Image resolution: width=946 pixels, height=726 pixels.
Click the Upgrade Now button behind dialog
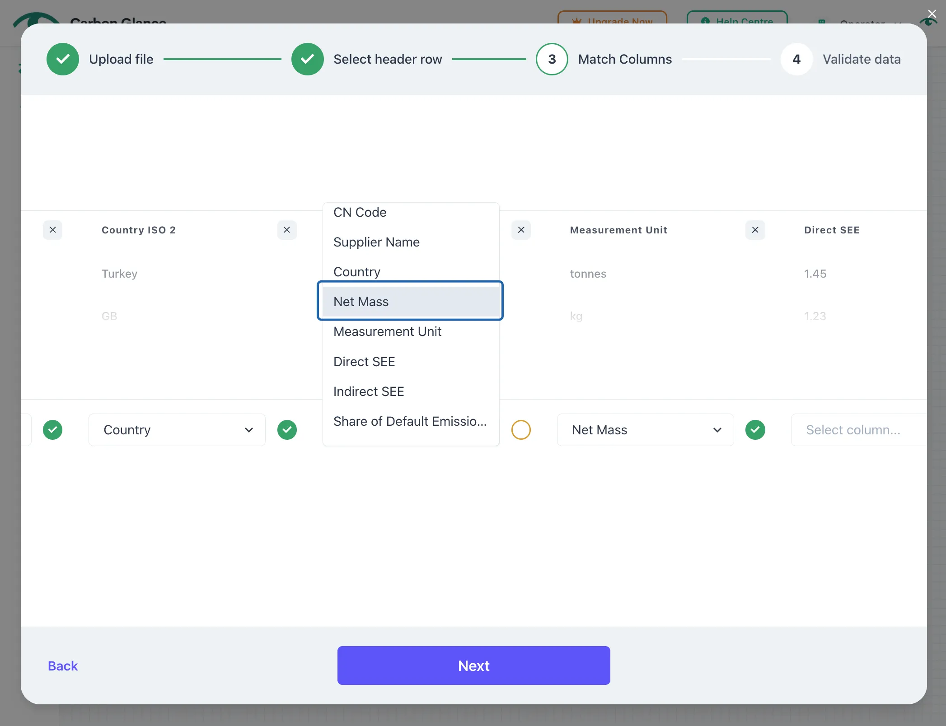click(612, 18)
